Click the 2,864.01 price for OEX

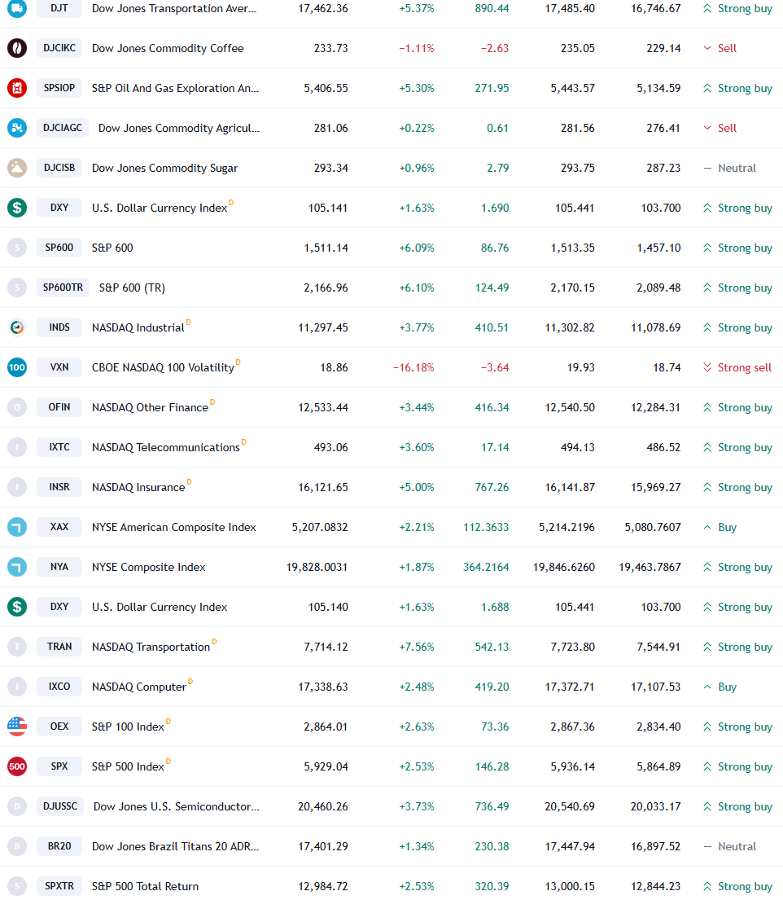(x=326, y=727)
